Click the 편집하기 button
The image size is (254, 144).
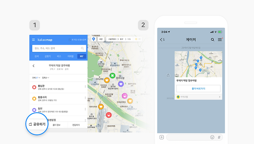click(x=76, y=125)
